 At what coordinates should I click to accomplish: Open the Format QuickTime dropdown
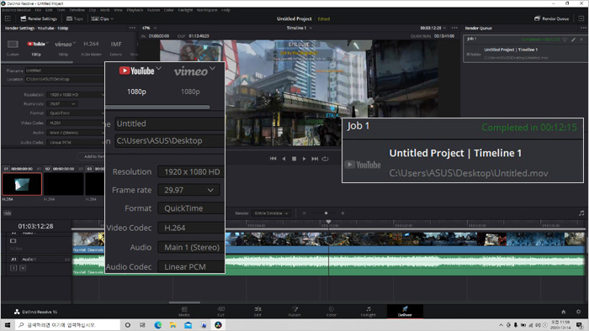pyautogui.click(x=75, y=113)
